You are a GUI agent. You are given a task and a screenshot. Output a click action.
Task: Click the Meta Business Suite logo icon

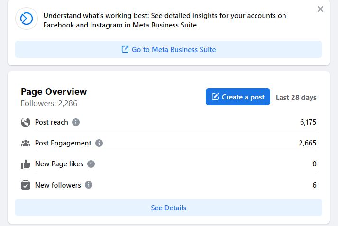pos(27,18)
